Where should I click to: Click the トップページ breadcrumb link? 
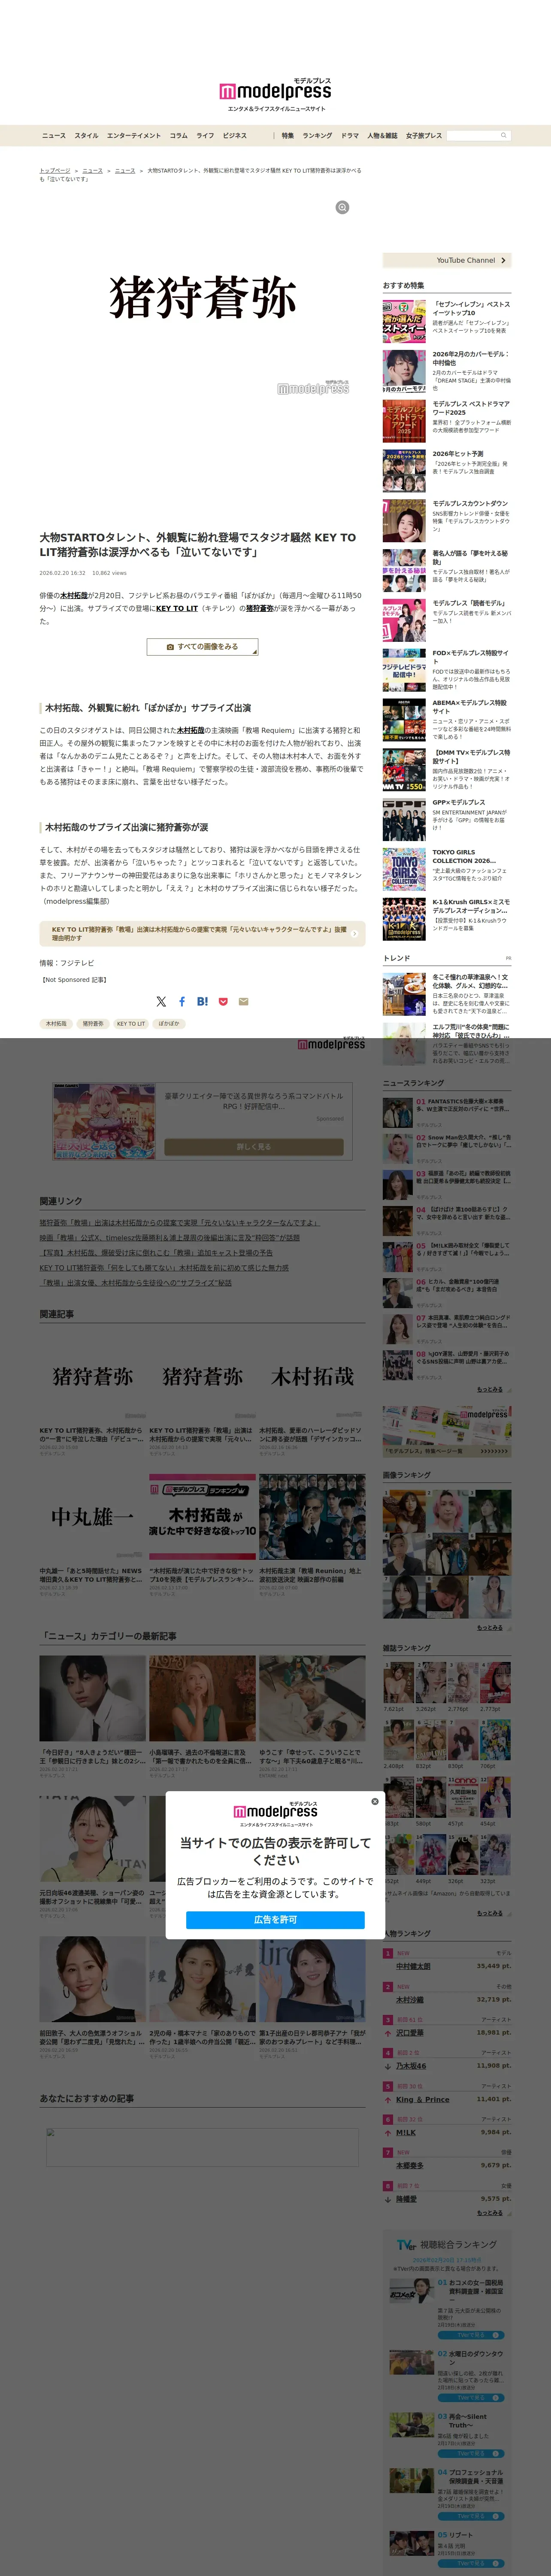tap(55, 171)
